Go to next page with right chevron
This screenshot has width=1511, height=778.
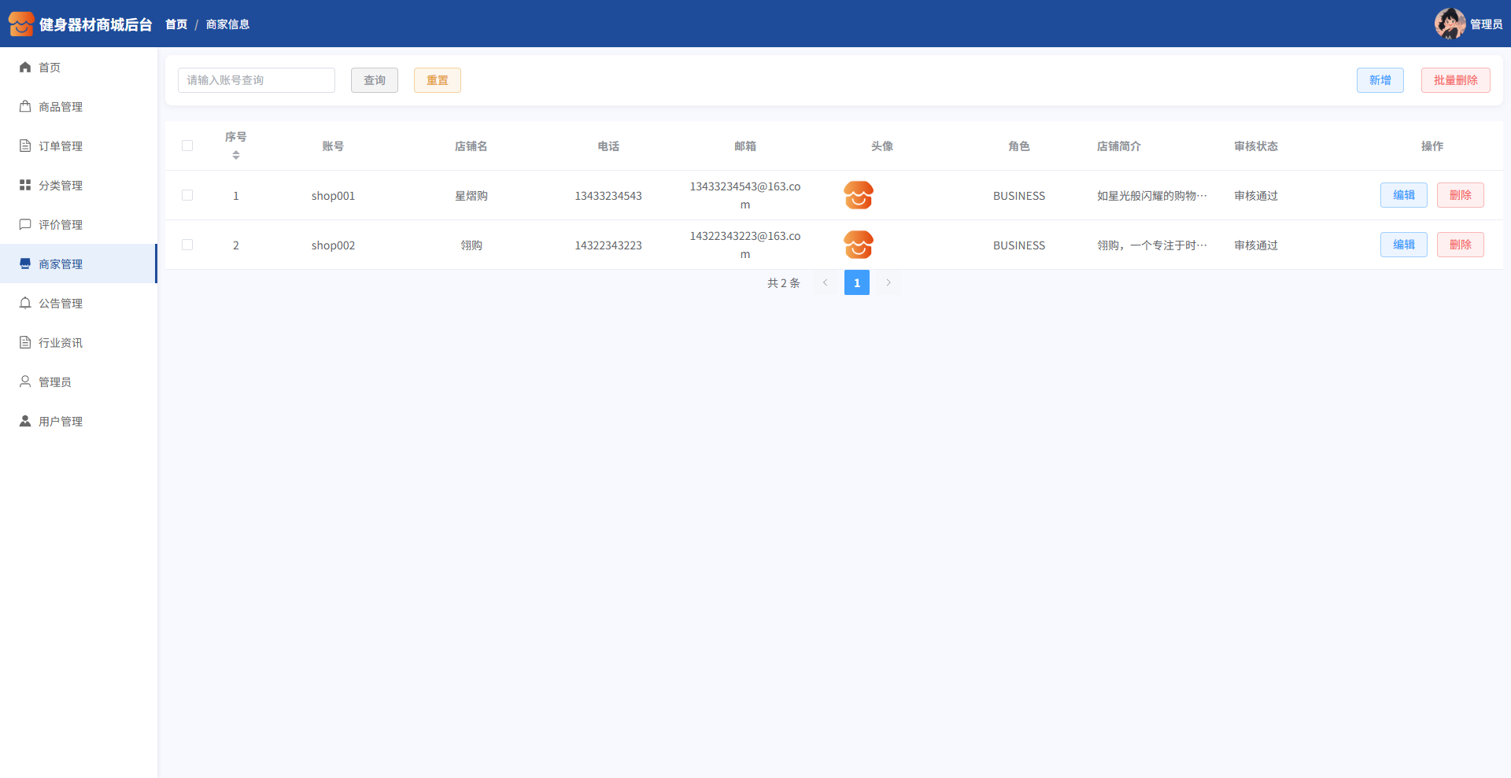888,282
